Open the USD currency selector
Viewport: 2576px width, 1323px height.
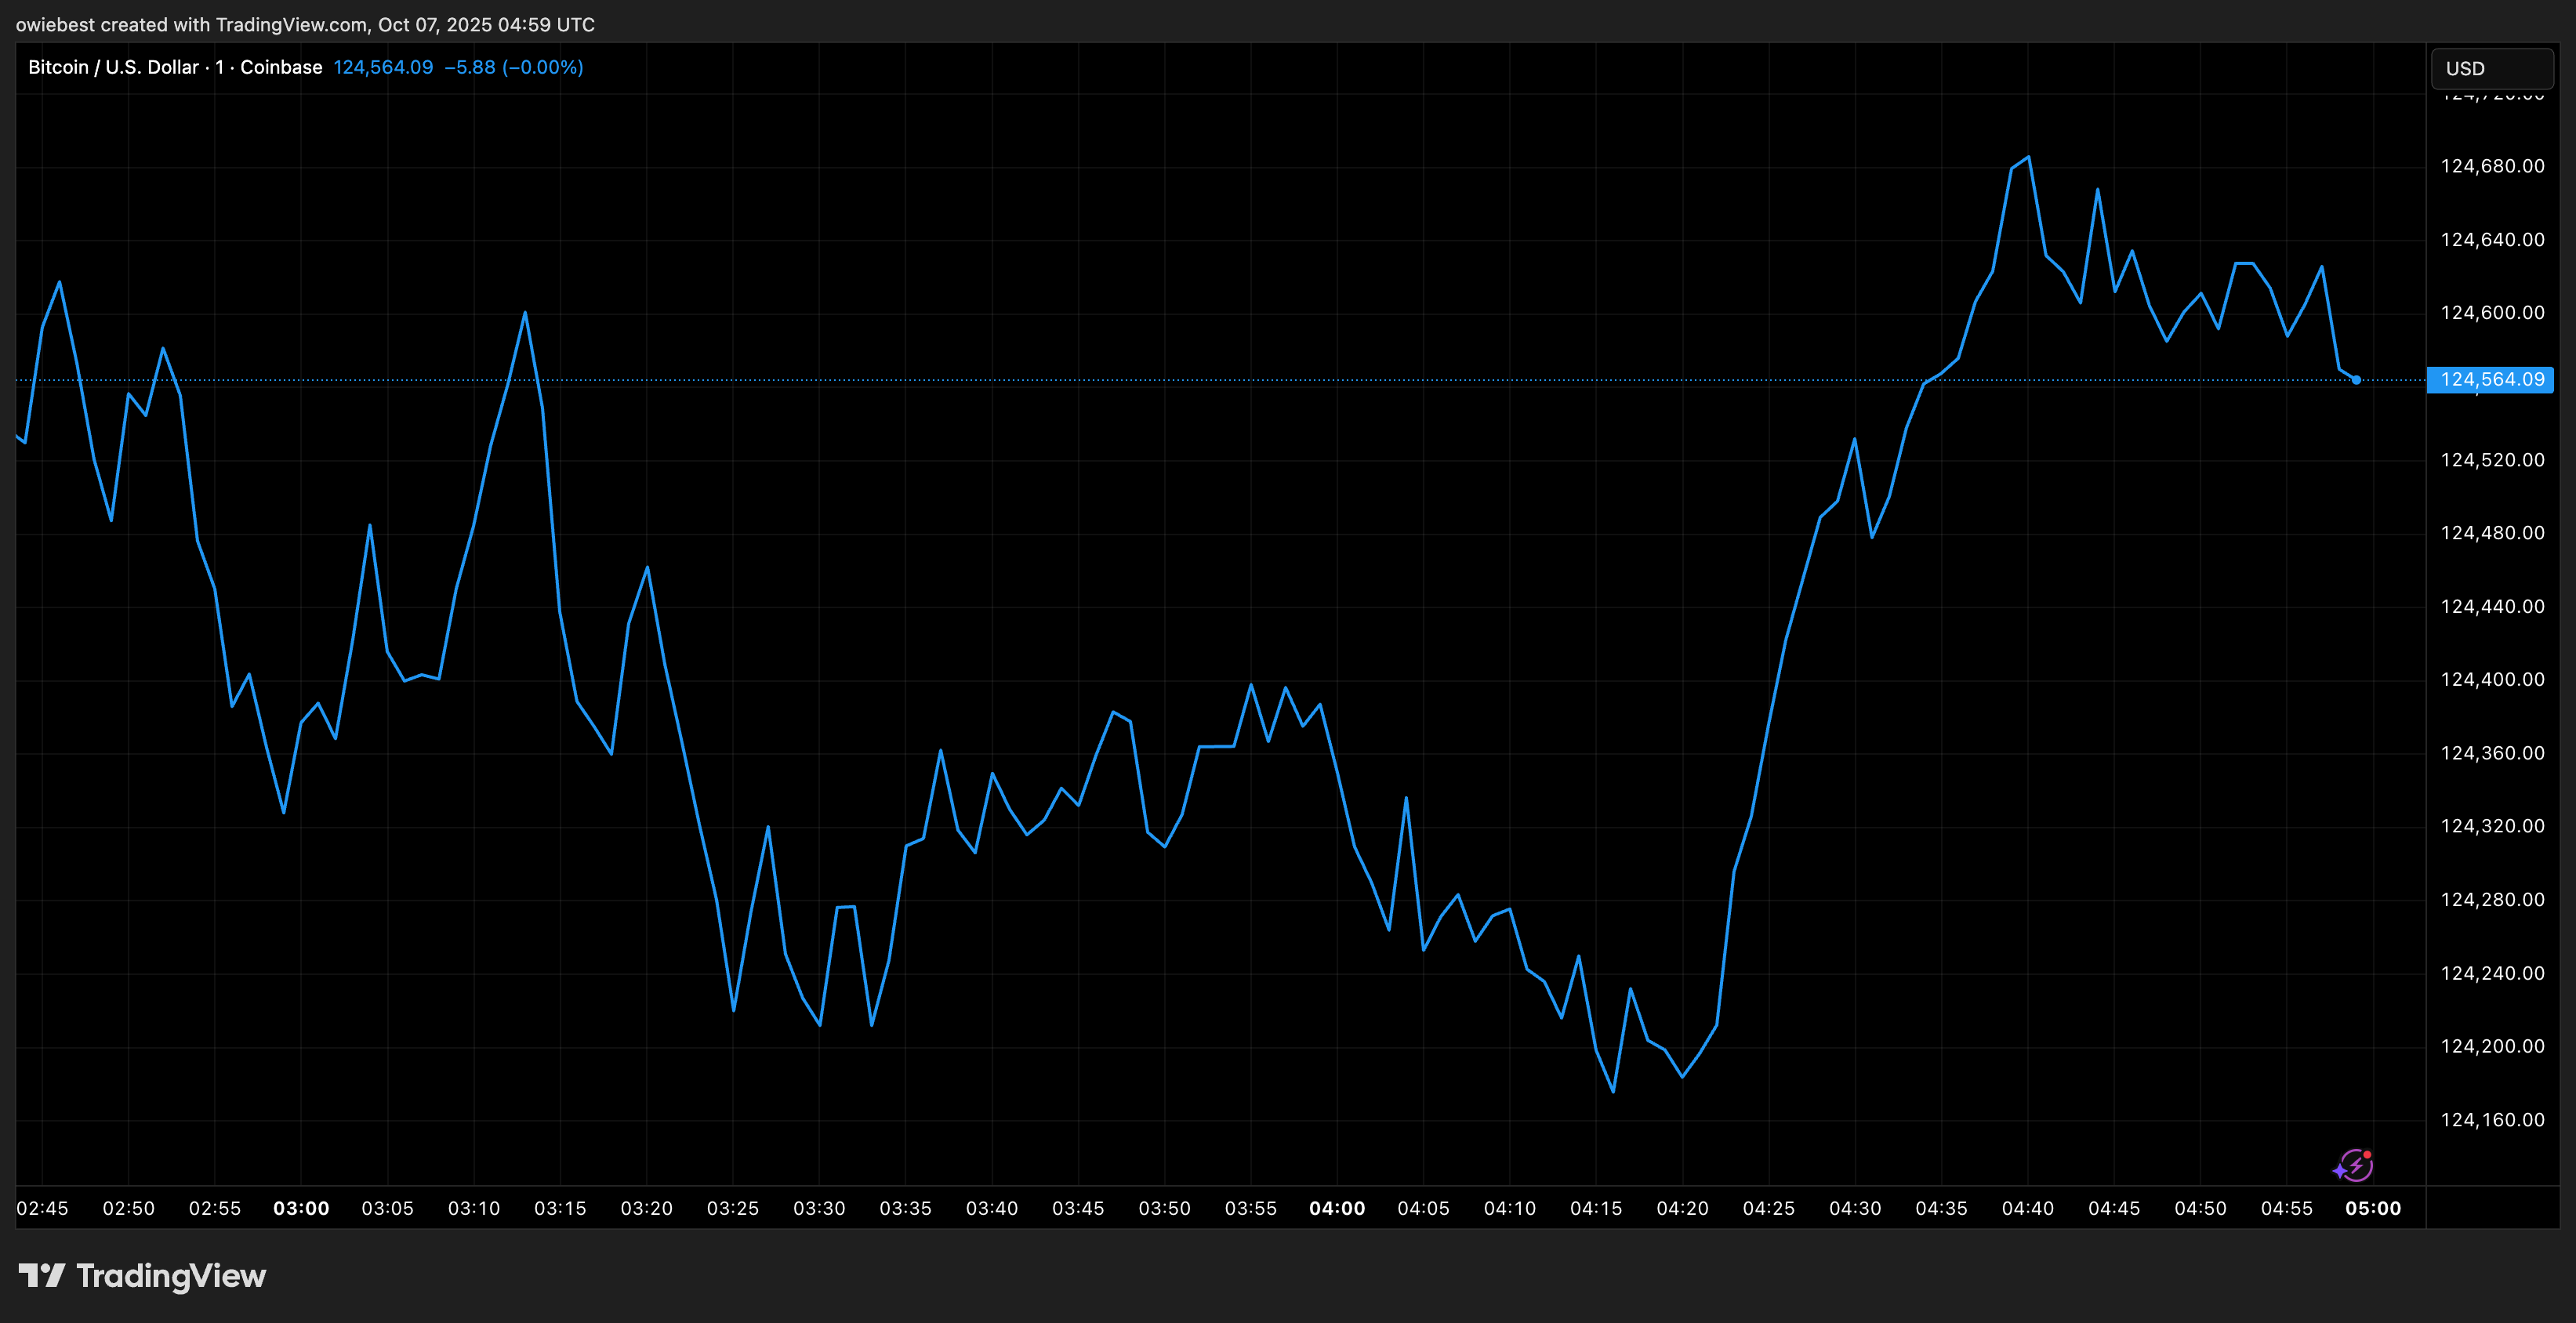[x=2491, y=68]
